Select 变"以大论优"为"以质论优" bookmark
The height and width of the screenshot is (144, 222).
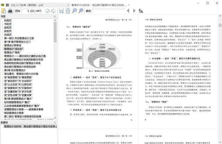[x=18, y=85]
